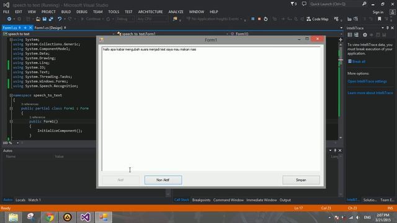Save the file using the floppy icon

[x=45, y=19]
